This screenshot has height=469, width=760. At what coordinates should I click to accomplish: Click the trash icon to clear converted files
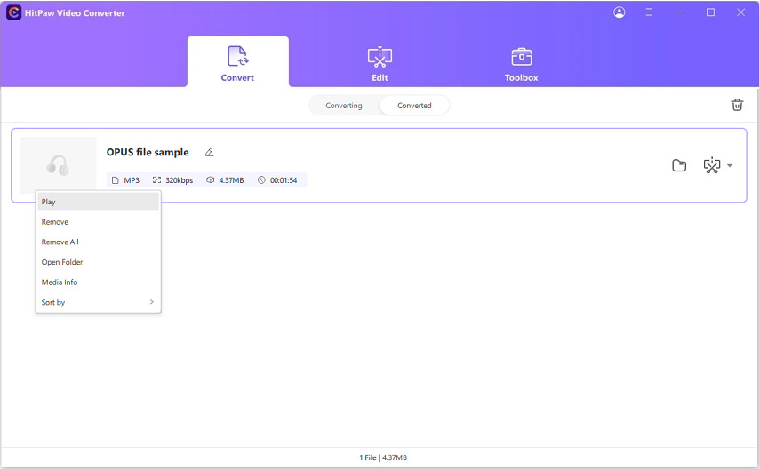point(737,105)
